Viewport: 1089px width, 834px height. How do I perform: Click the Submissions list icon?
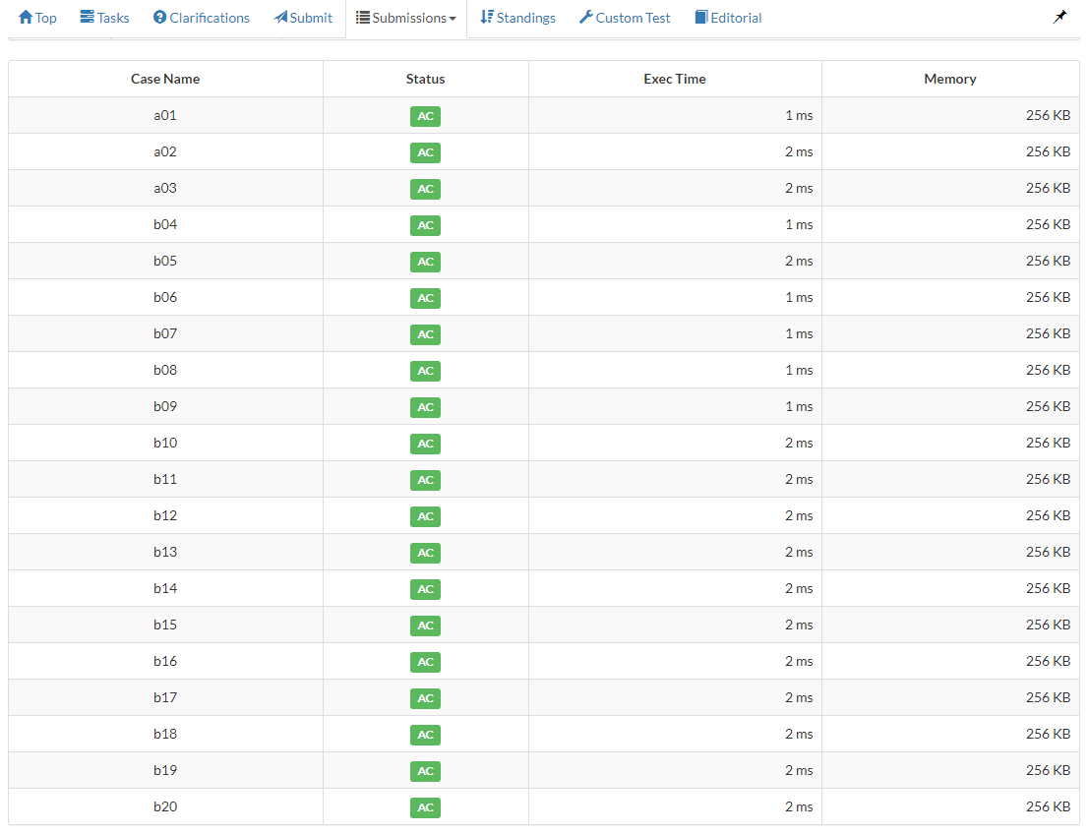363,18
